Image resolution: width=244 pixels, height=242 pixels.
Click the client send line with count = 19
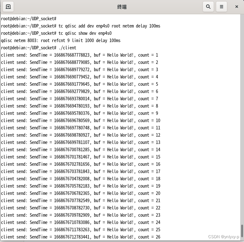coord(81,186)
